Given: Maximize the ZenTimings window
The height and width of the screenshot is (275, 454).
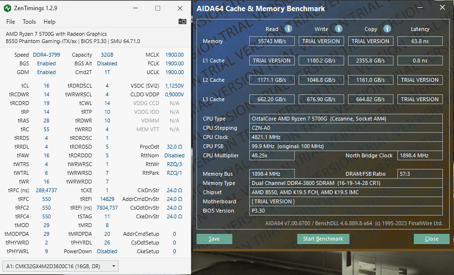Looking at the screenshot, I should pyautogui.click(x=158, y=8).
